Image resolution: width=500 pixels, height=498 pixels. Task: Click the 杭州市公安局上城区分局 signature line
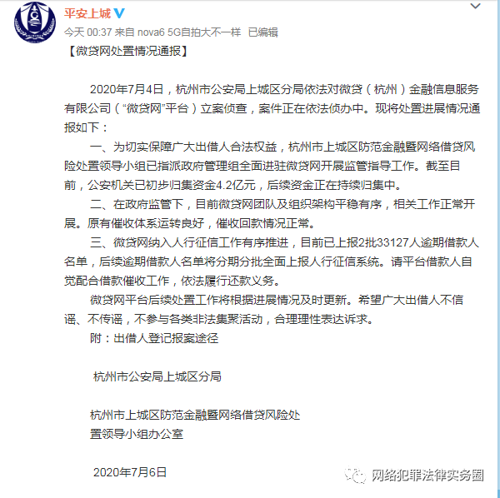click(x=157, y=376)
